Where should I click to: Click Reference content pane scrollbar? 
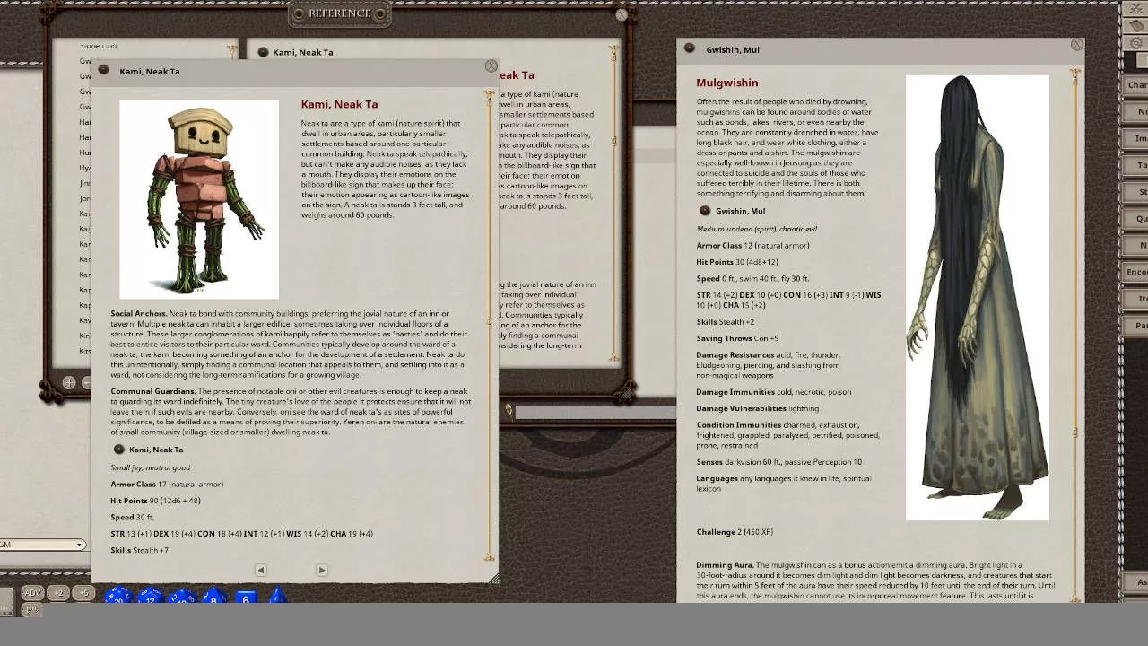[x=614, y=202]
